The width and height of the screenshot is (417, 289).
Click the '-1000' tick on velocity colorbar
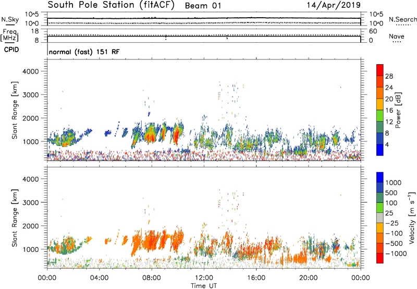click(x=396, y=254)
